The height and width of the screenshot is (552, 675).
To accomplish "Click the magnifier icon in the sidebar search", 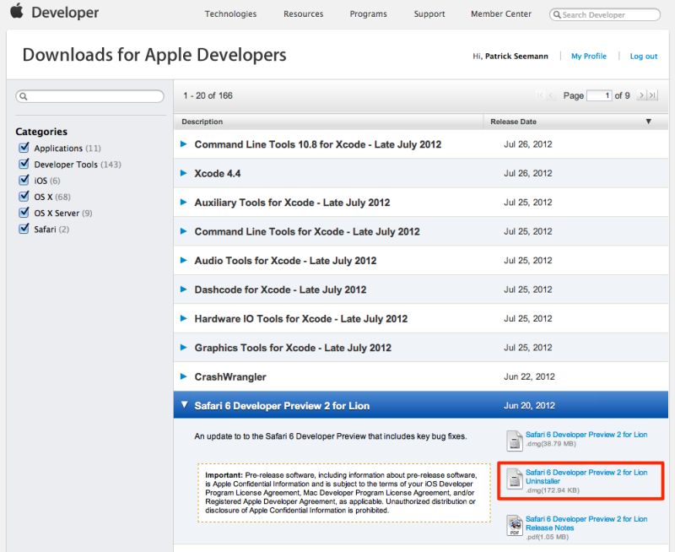I will pyautogui.click(x=24, y=96).
